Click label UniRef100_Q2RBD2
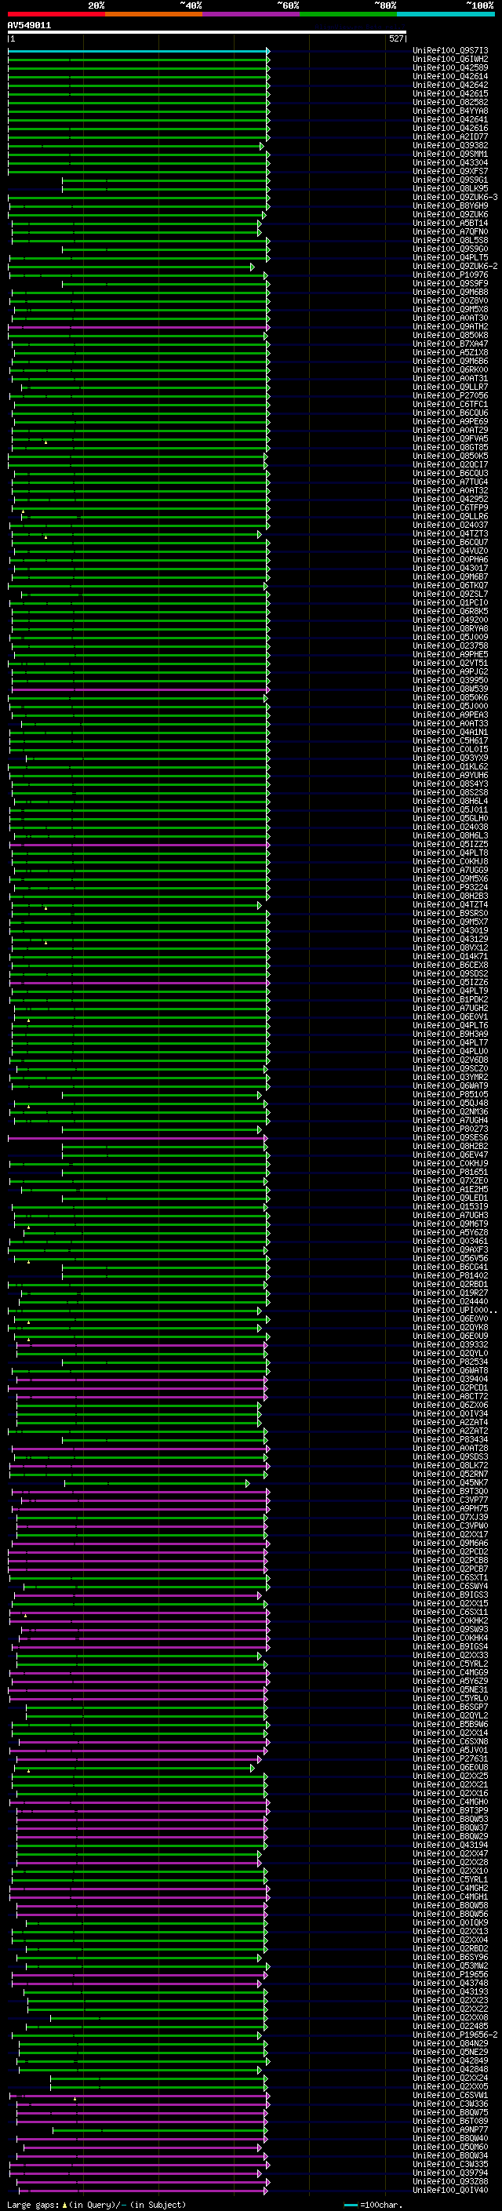 tap(450, 1948)
